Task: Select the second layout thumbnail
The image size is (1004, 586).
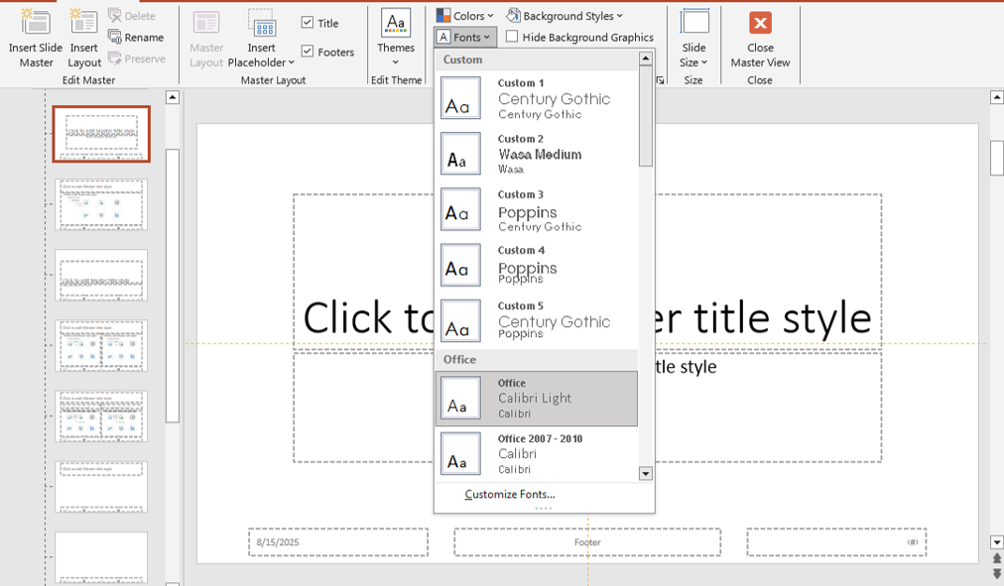Action: [101, 204]
